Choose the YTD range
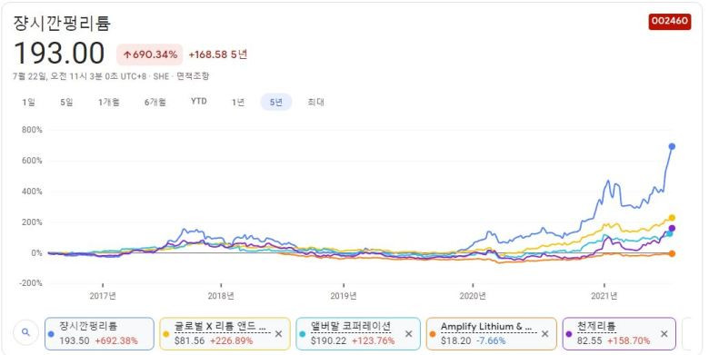Image resolution: width=709 pixels, height=355 pixels. tap(198, 102)
